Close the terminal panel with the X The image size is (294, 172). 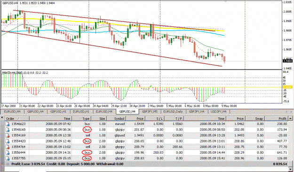point(2,117)
